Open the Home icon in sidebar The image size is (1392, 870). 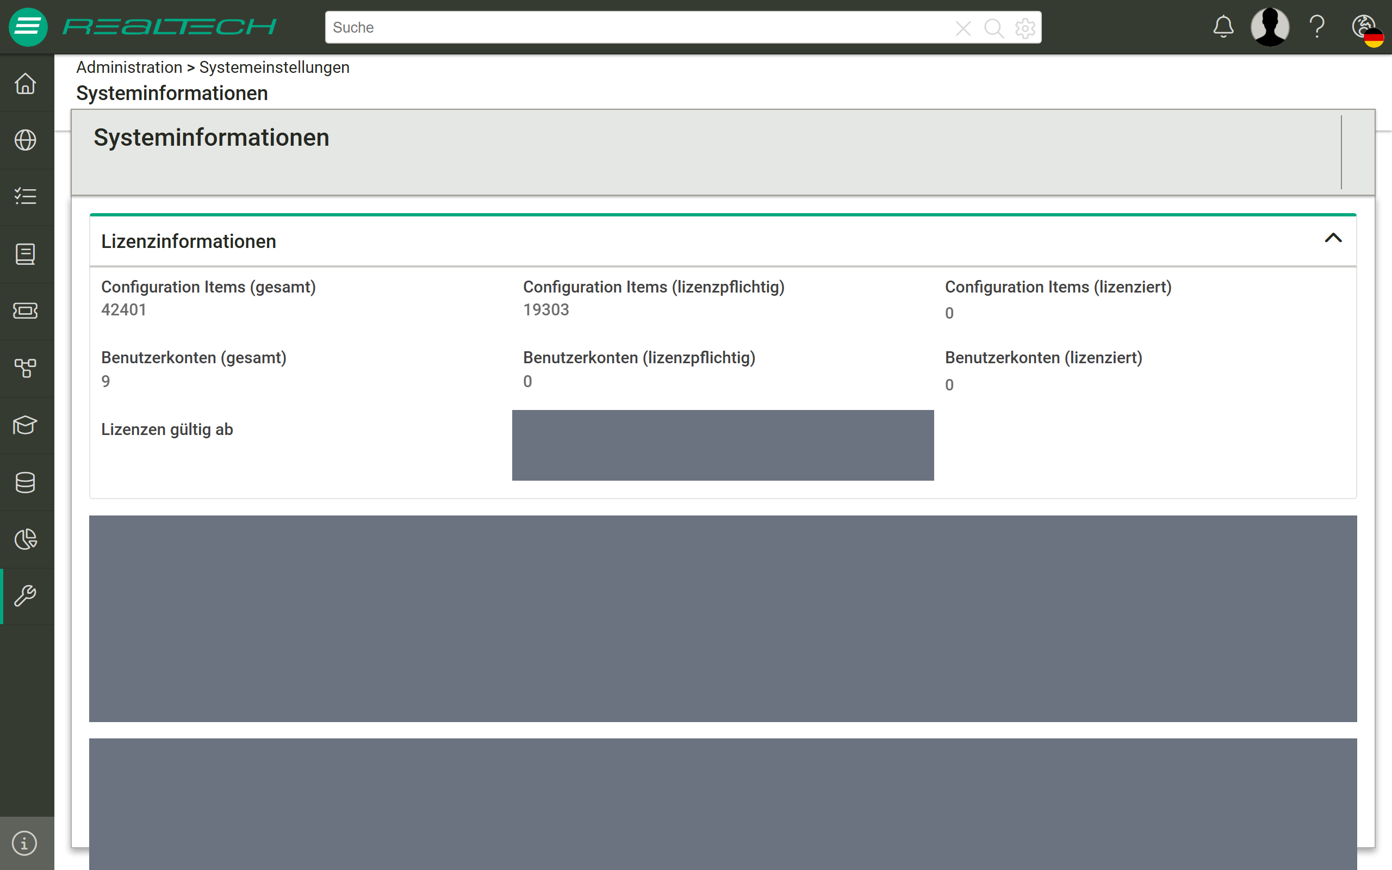coord(26,83)
